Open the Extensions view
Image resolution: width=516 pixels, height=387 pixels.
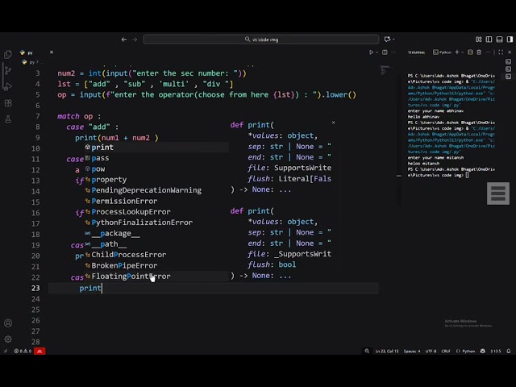click(8, 103)
